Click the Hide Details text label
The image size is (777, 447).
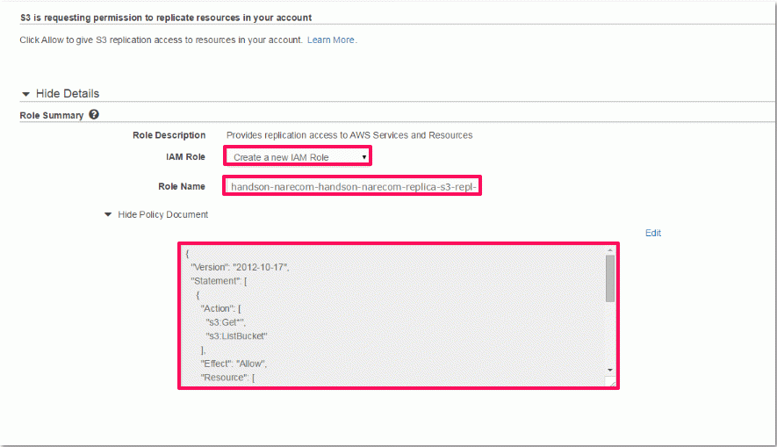(x=68, y=94)
